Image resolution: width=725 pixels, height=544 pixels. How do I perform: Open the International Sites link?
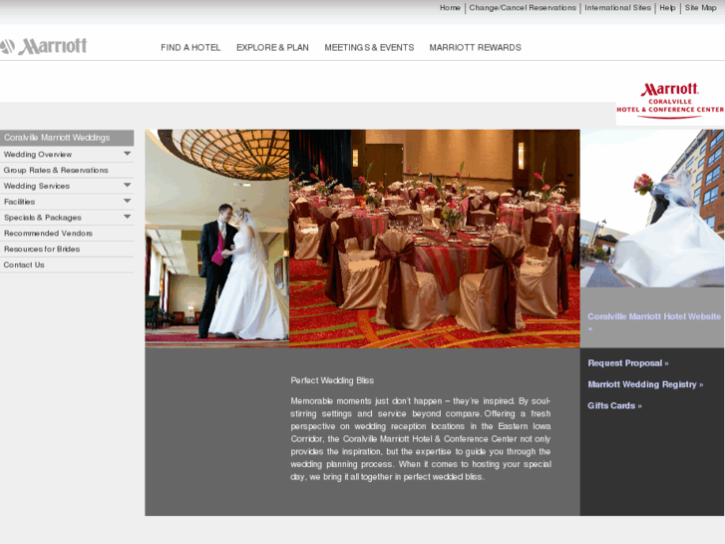tap(617, 8)
